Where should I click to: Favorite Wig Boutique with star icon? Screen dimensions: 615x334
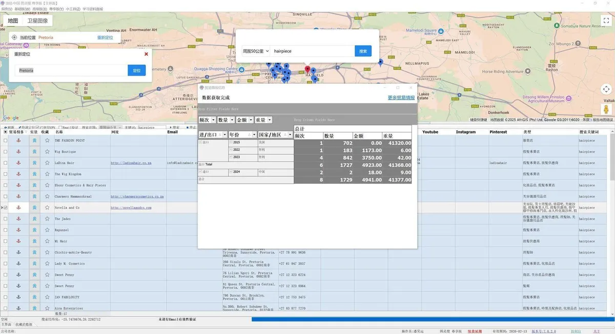[47, 151]
